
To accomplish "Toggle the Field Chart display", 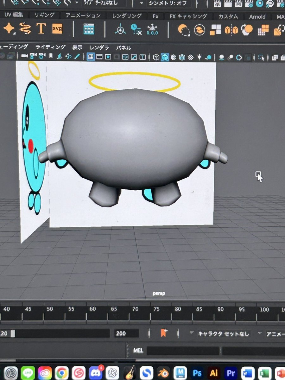I will [x=125, y=57].
